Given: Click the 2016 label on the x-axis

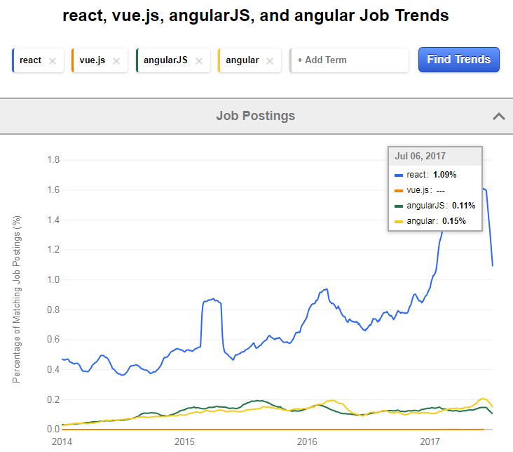Looking at the screenshot, I should [x=307, y=441].
